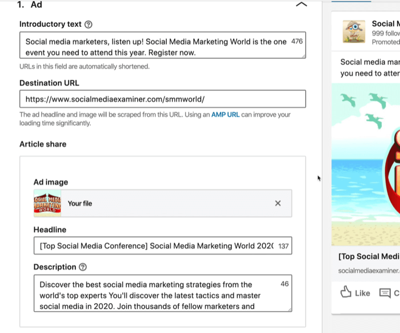Click the thumbs-up icon in preview
The image size is (400, 333).
346,292
